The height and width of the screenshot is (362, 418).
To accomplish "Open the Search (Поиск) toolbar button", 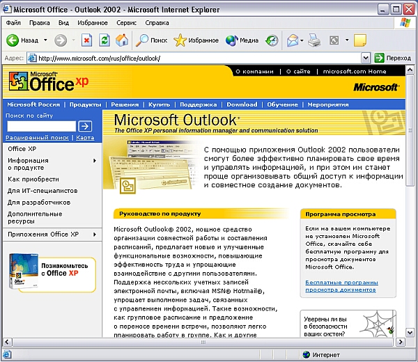I will pos(151,40).
